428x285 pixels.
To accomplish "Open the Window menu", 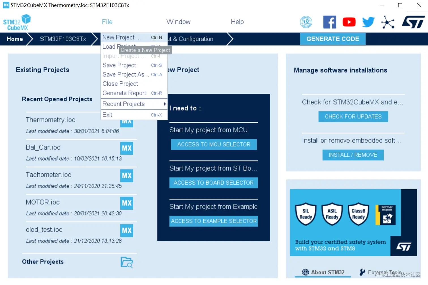I will (x=178, y=22).
